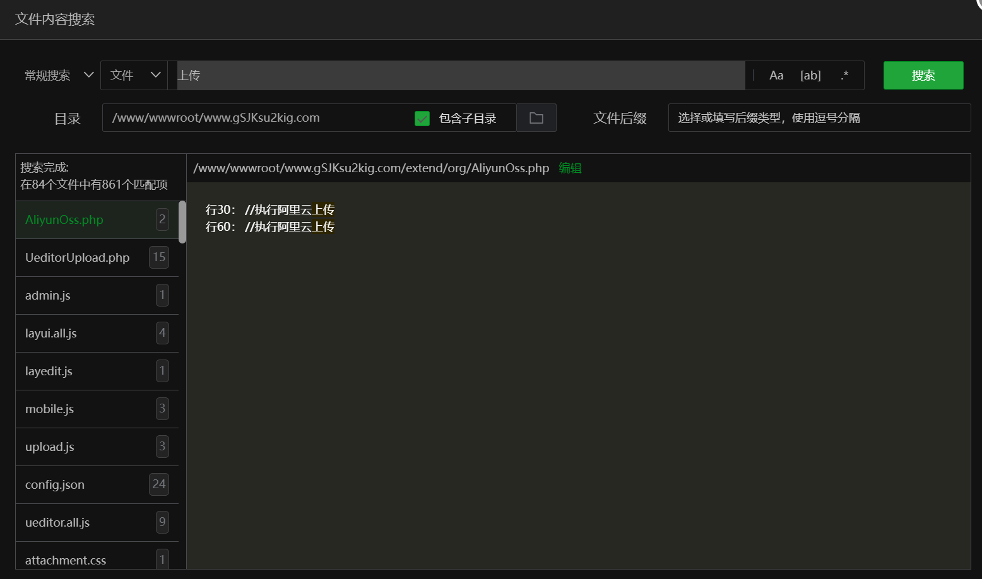Open folder browser icon beside directory
Viewport: 982px width, 579px height.
(x=536, y=118)
